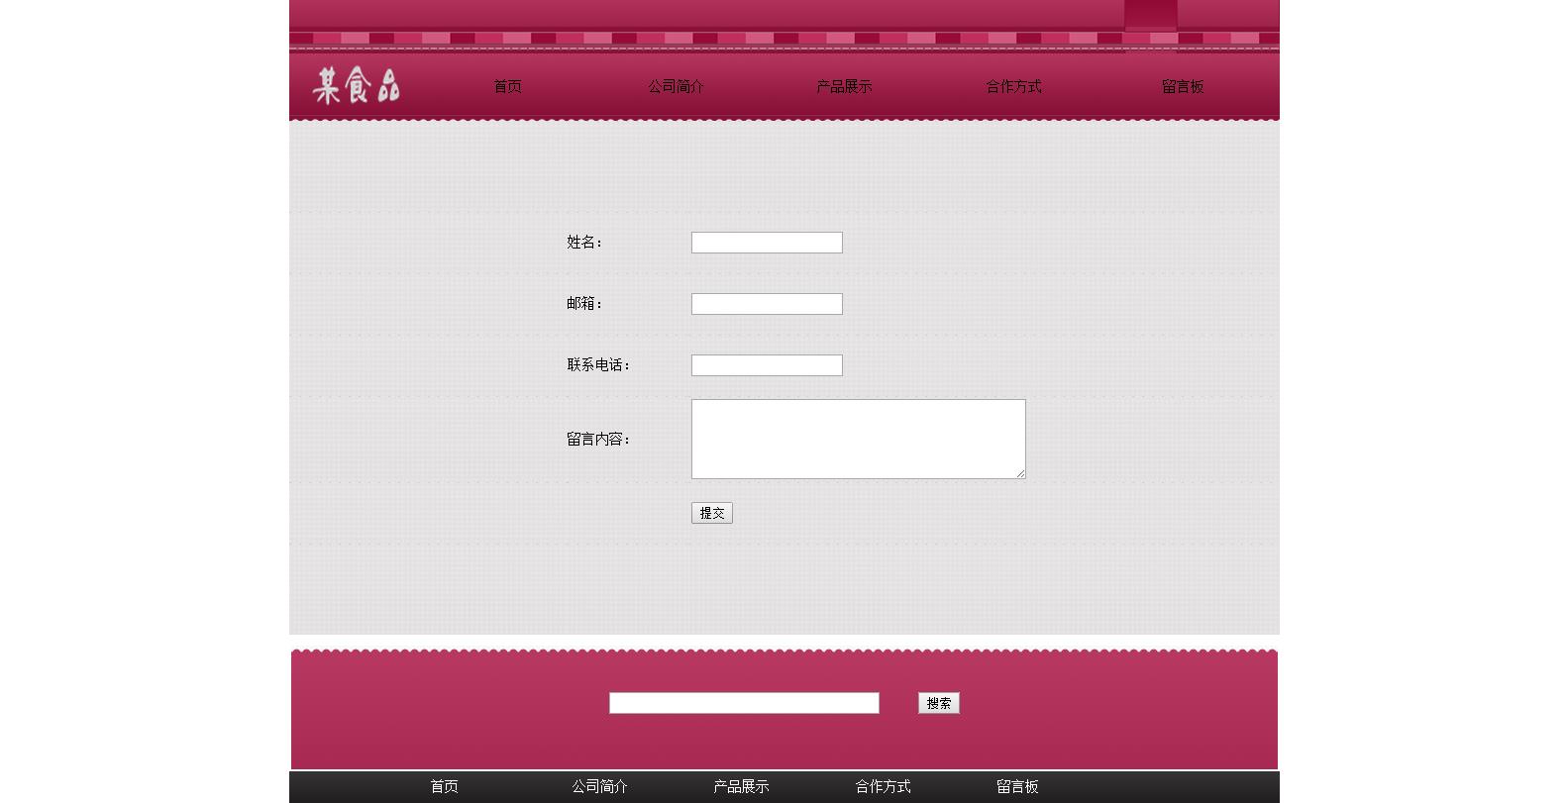Select the 联系电话 input field
This screenshot has height=803, width=1568.
tap(767, 365)
